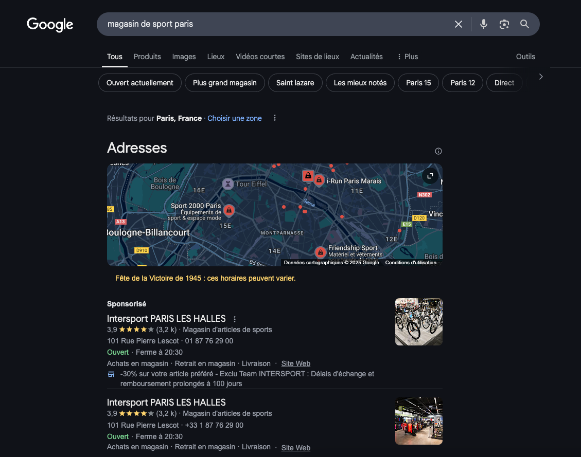Apply the Les mieux notés chip
The width and height of the screenshot is (581, 457).
[x=360, y=83]
